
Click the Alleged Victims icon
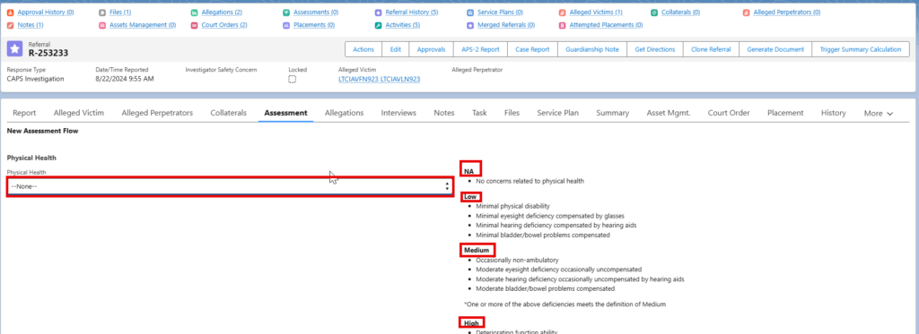tap(563, 13)
